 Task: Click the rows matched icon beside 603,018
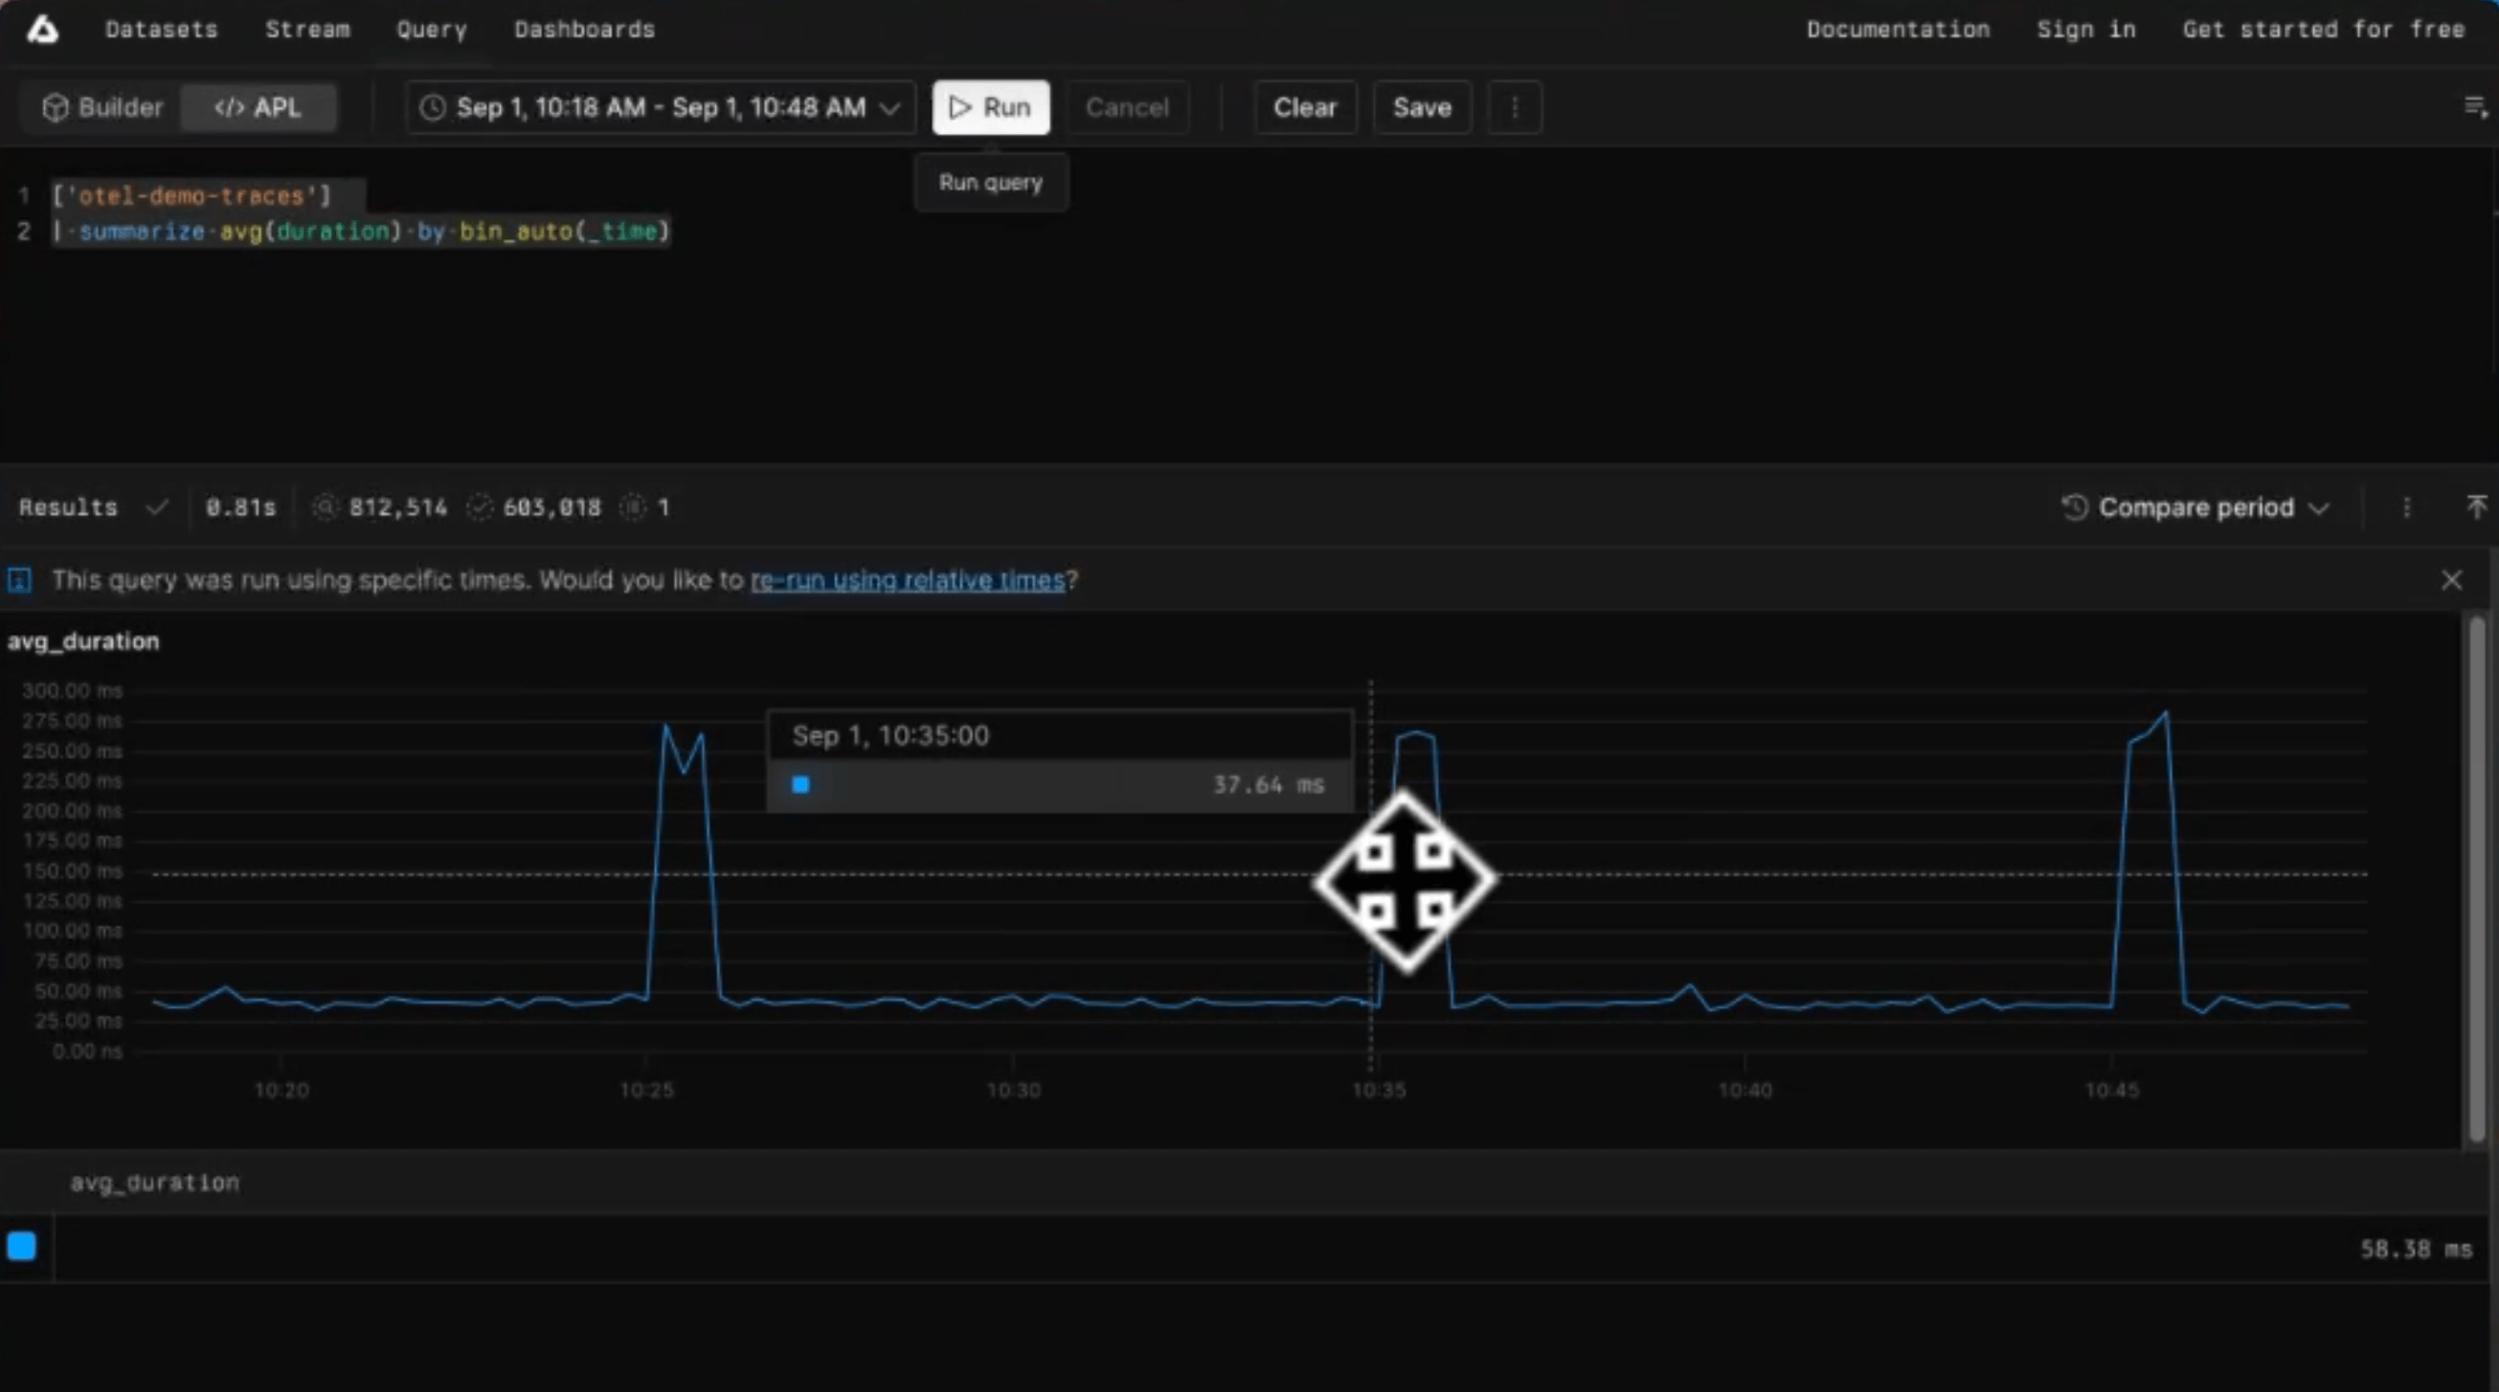[x=480, y=507]
